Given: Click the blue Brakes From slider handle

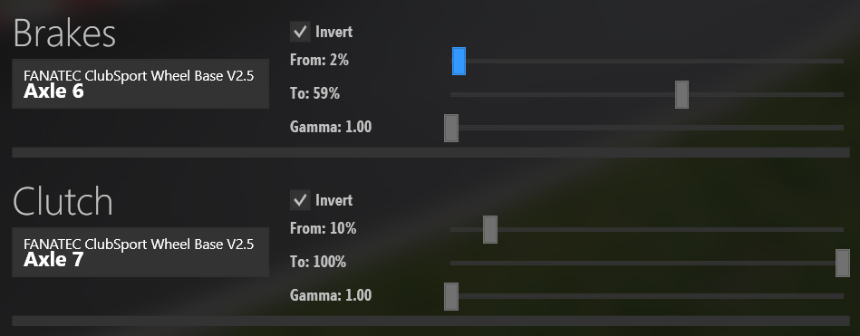Looking at the screenshot, I should point(459,61).
